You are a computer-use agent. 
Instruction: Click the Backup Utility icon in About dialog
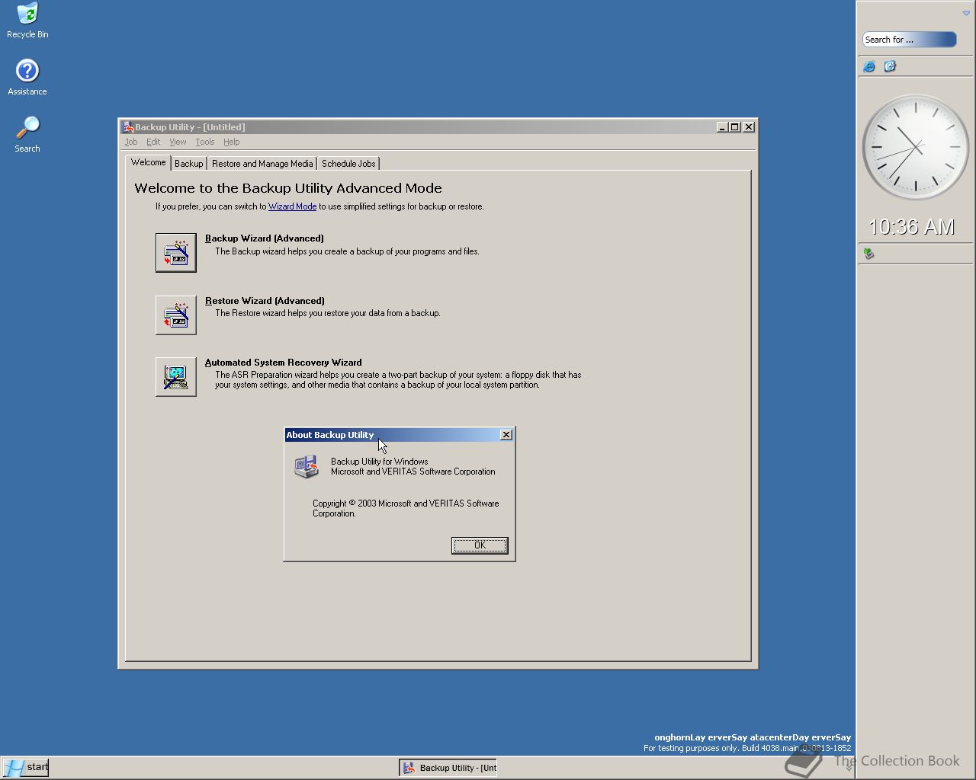pos(307,466)
